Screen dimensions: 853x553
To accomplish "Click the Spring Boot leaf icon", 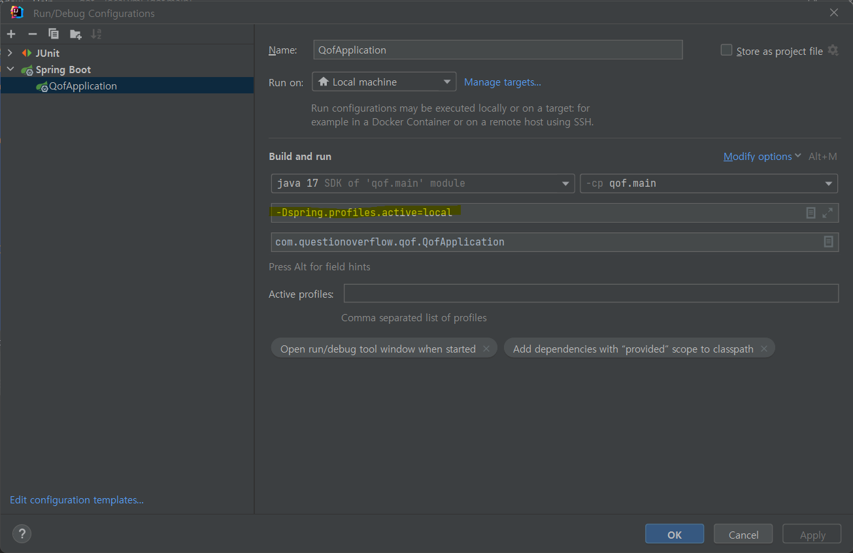I will pyautogui.click(x=27, y=70).
